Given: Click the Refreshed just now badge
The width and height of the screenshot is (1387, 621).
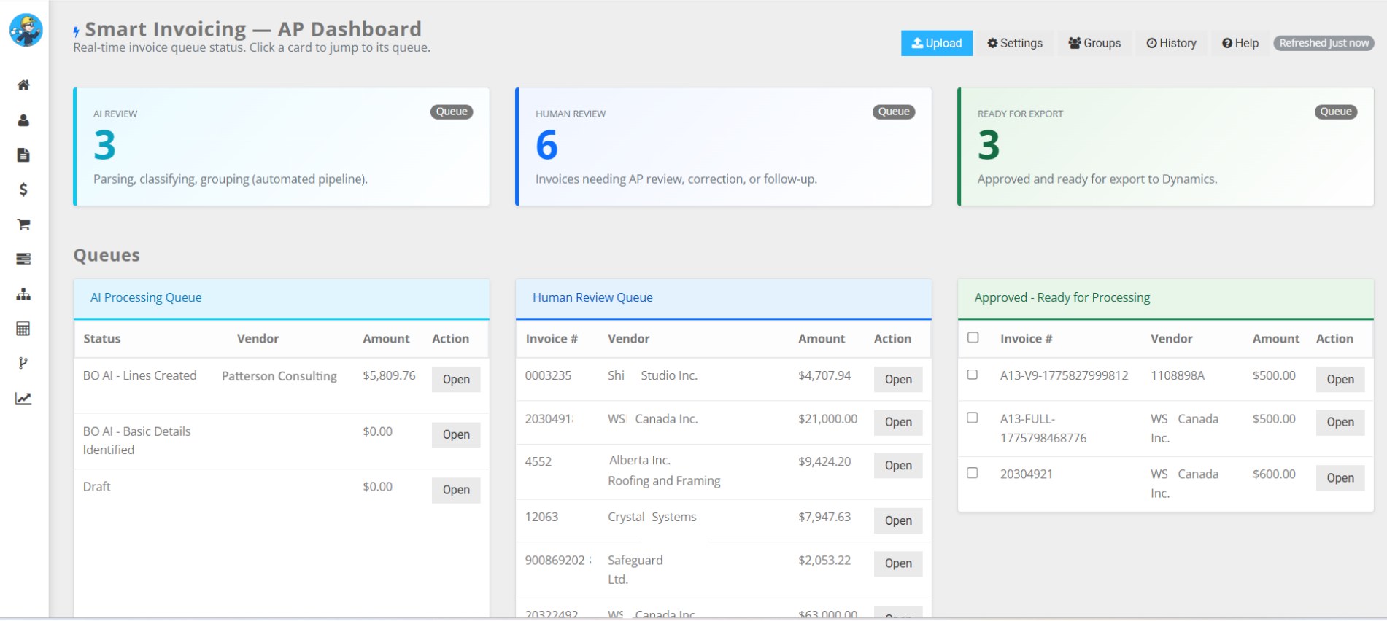Looking at the screenshot, I should pos(1324,43).
